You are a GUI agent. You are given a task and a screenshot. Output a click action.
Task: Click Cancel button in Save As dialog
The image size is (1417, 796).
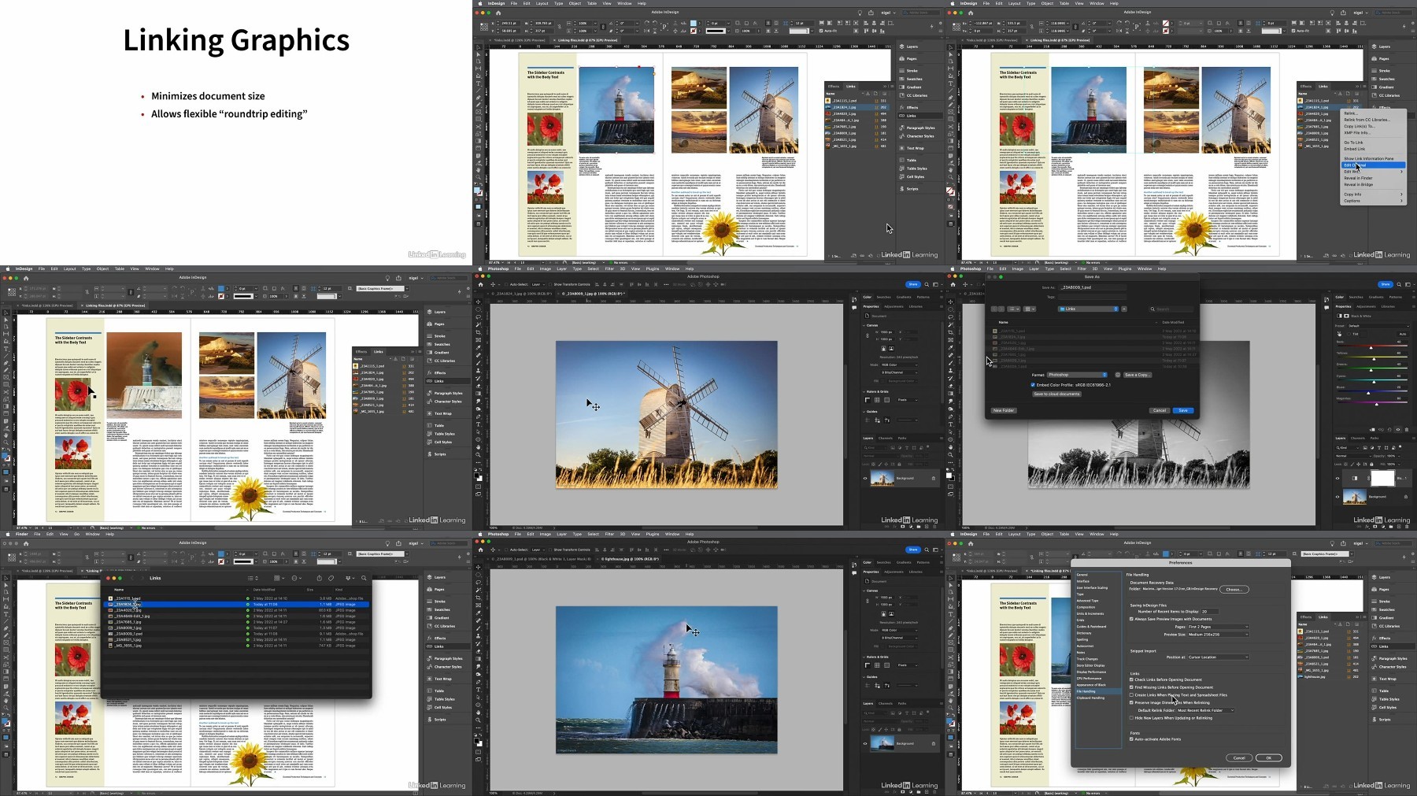point(1160,410)
